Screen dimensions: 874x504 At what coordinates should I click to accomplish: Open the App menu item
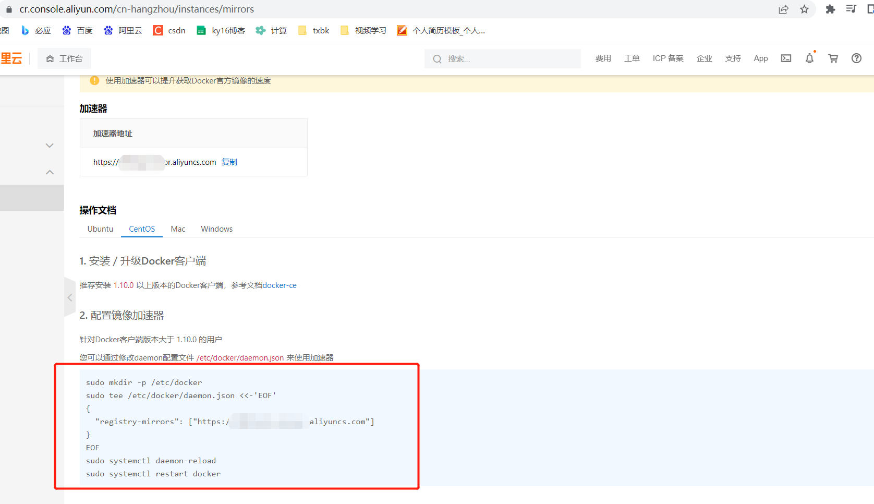tap(761, 58)
